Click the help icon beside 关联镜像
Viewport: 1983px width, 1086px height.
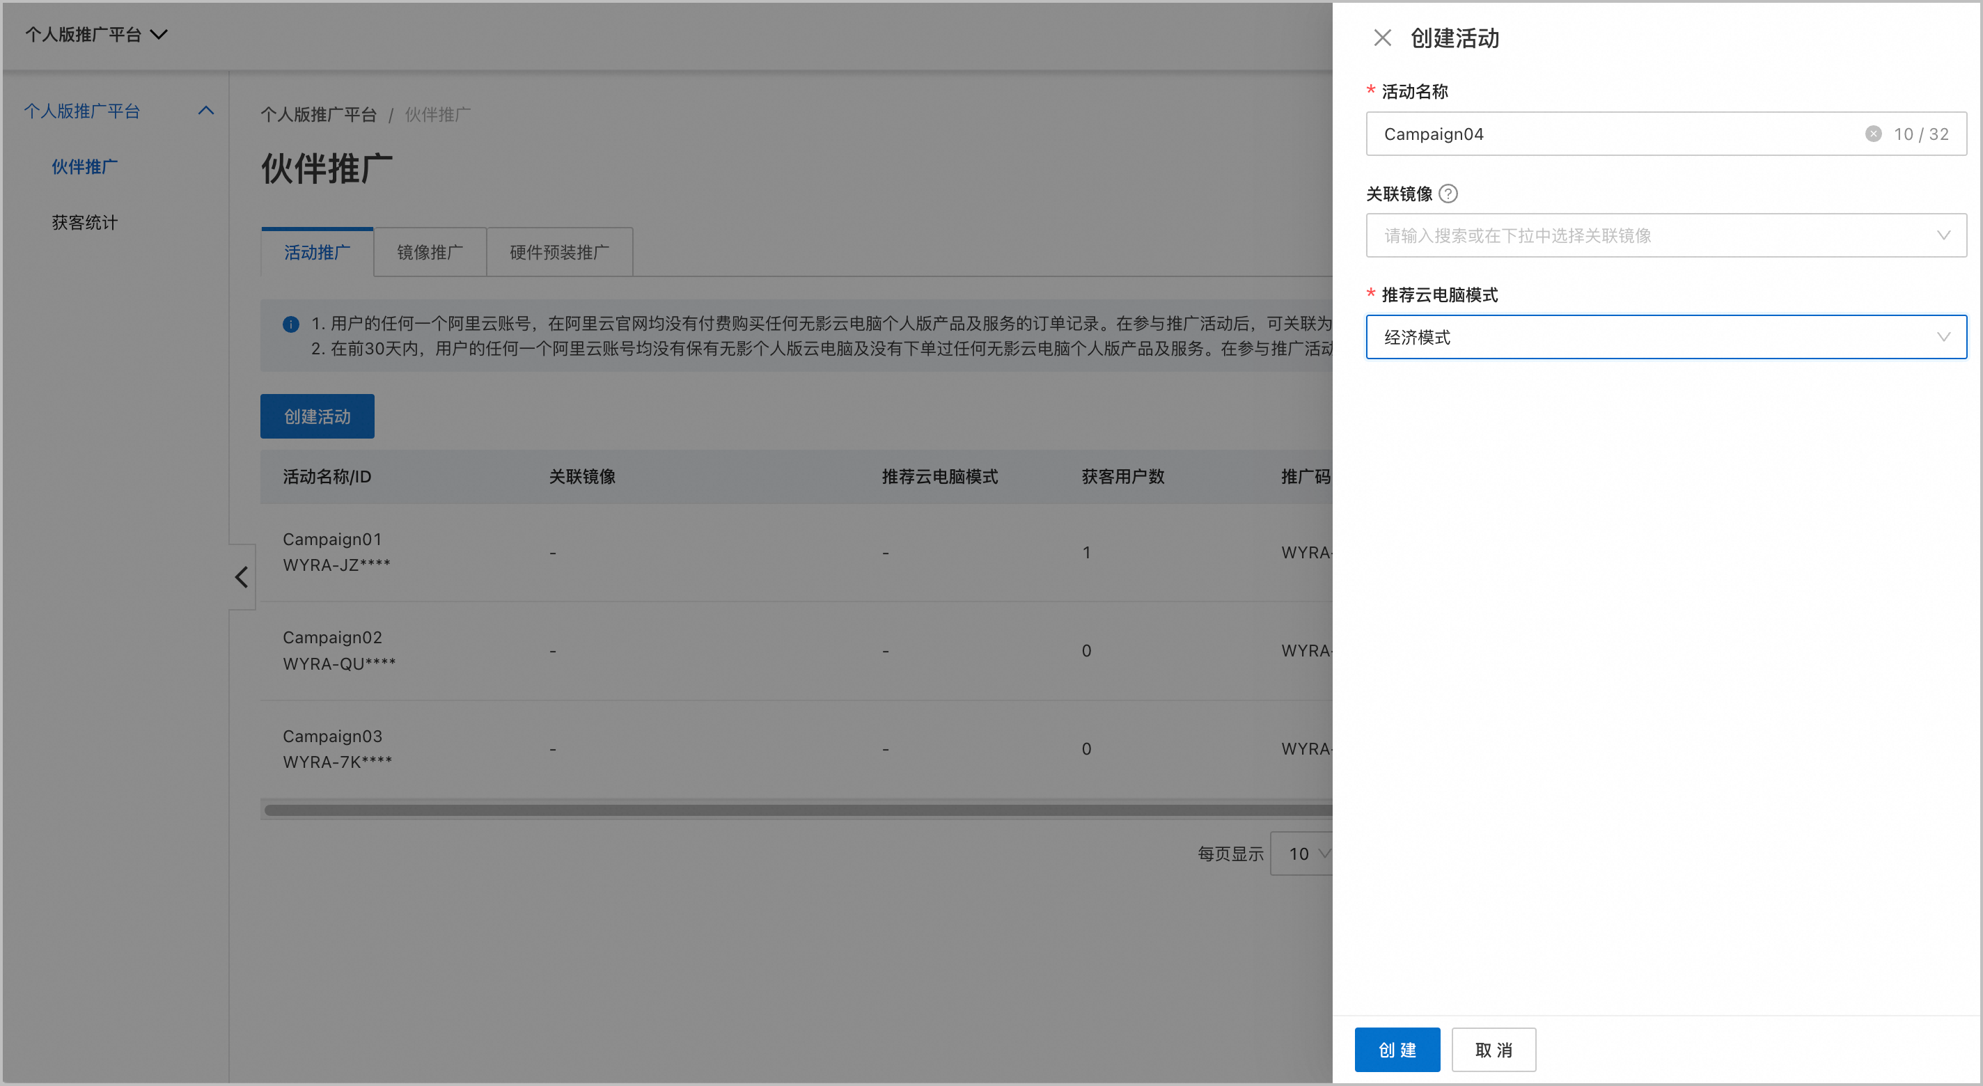click(x=1450, y=194)
